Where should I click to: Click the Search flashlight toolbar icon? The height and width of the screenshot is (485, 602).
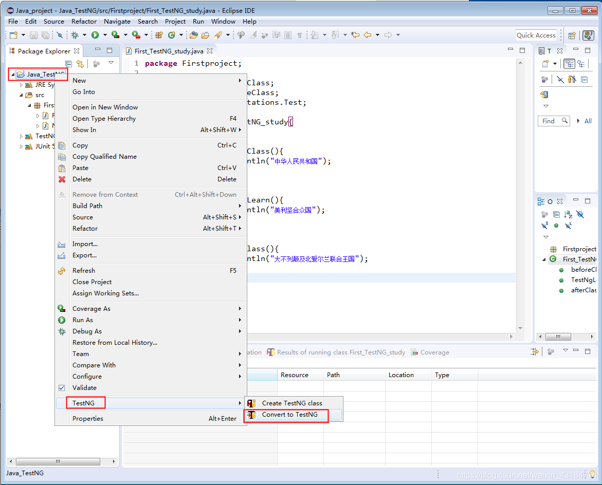(x=218, y=35)
